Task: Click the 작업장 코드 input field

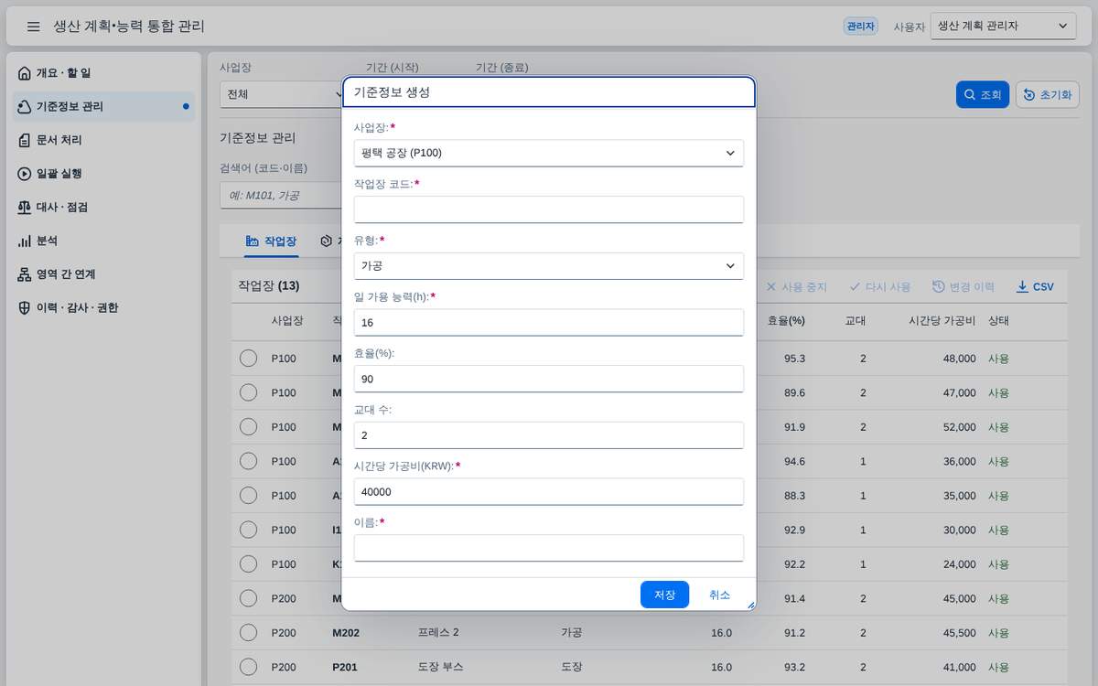Action: [548, 209]
